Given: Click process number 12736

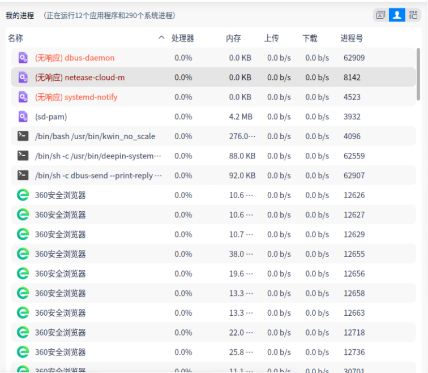Looking at the screenshot, I should (x=354, y=352).
